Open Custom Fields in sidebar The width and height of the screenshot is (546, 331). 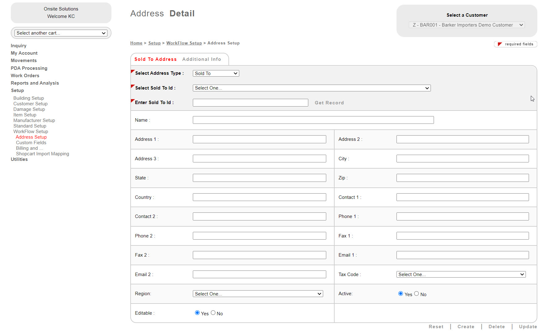point(31,143)
